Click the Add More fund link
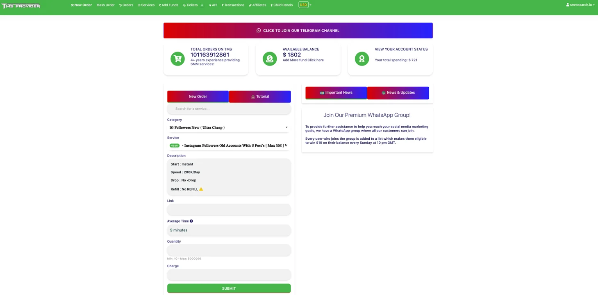The image size is (598, 295). (x=303, y=60)
